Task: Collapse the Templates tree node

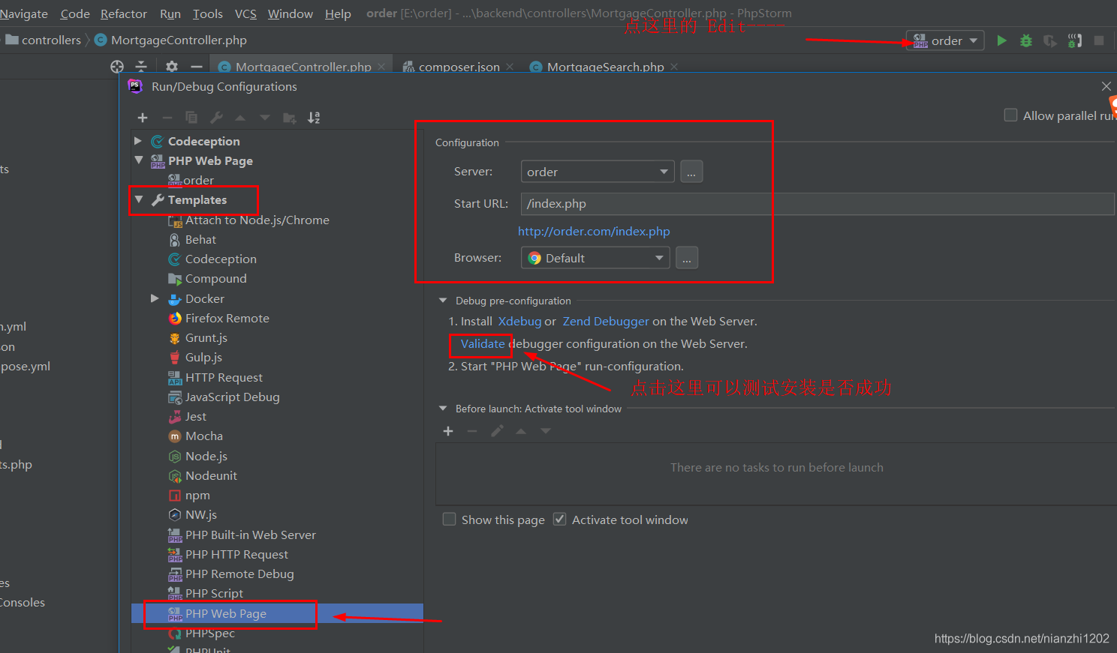Action: tap(138, 199)
